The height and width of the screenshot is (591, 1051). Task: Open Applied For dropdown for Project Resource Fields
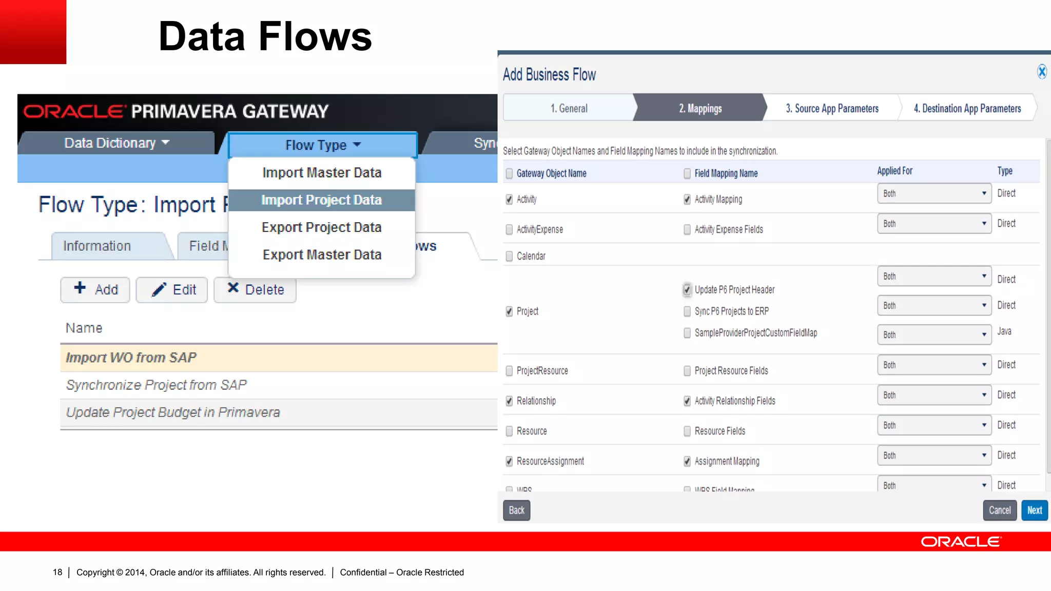(x=934, y=365)
